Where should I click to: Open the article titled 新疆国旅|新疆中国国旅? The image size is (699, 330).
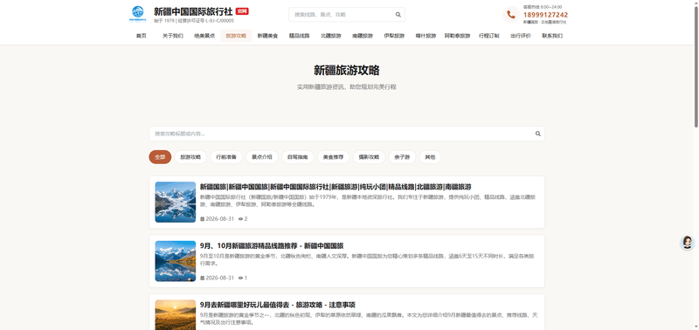(336, 187)
